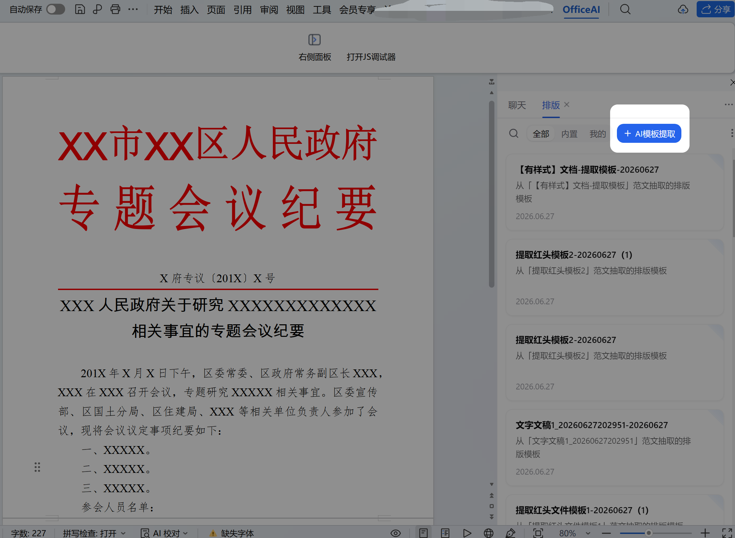The image size is (735, 538).
Task: Close the 排版 tab with its X
Action: coord(567,104)
